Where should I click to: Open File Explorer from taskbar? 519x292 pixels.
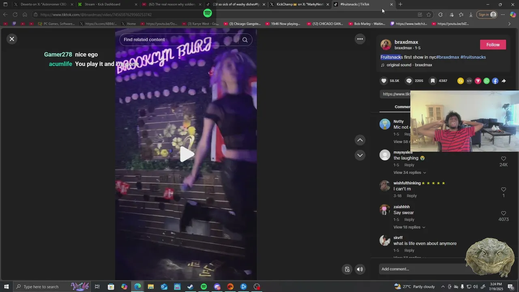[x=150, y=287]
